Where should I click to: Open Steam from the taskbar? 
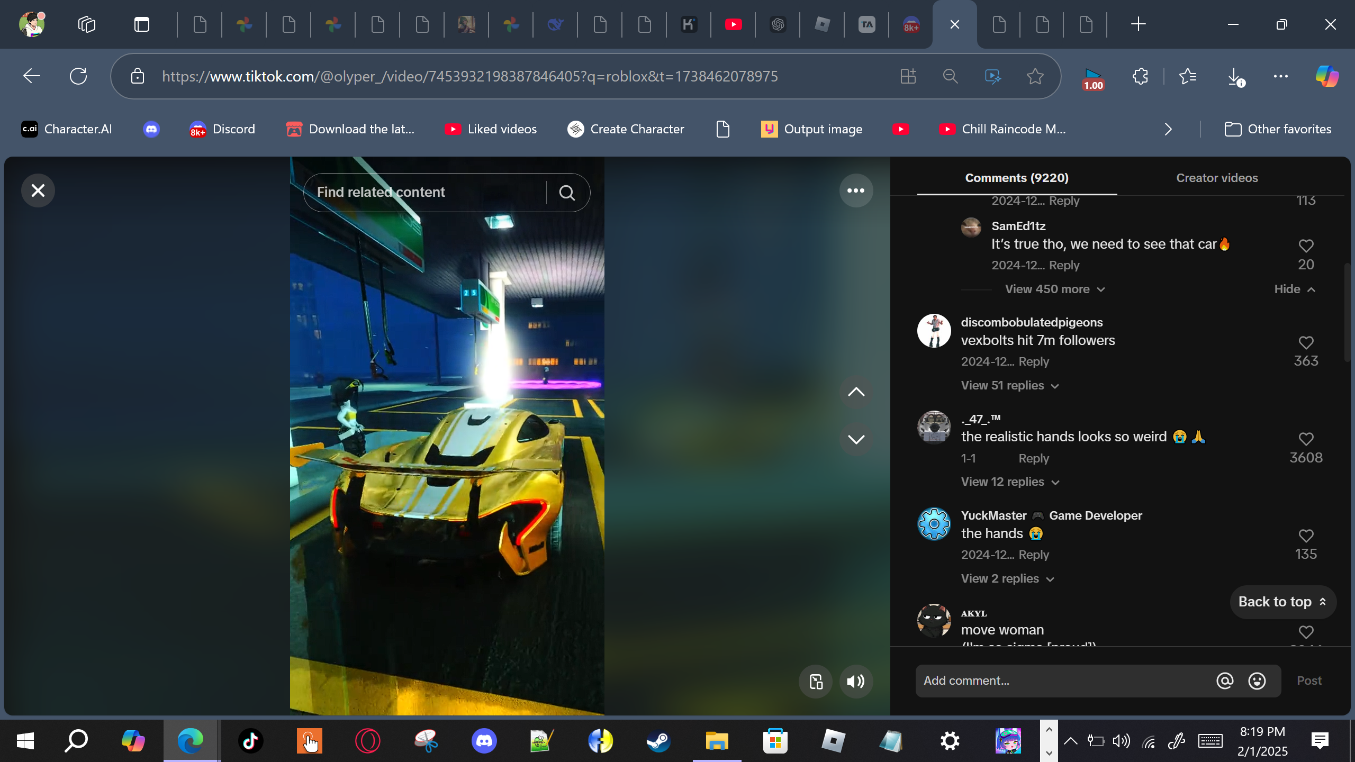click(x=658, y=741)
